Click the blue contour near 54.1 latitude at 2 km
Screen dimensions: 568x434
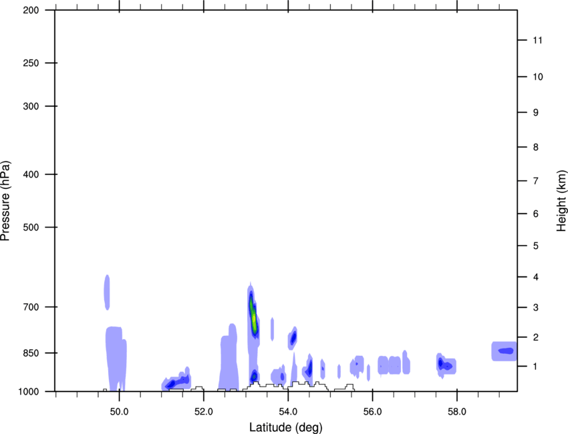293,339
